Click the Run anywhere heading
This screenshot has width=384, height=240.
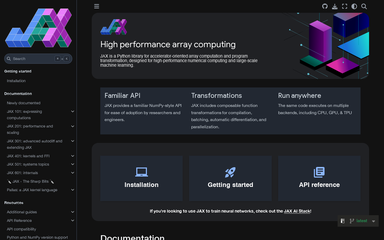pyautogui.click(x=299, y=95)
